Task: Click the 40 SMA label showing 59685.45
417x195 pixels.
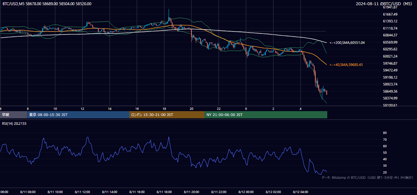Action: 346,65
